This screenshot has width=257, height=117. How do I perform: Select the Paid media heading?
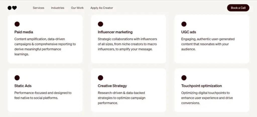(x=24, y=32)
